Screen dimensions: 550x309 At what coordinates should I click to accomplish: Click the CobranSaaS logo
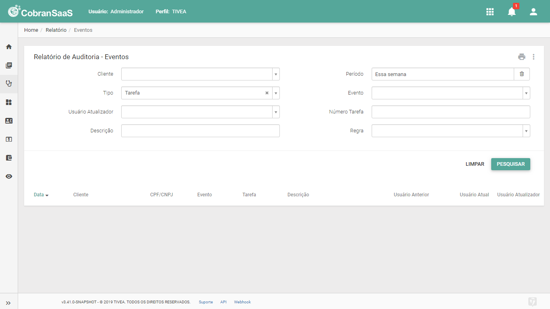pos(40,11)
